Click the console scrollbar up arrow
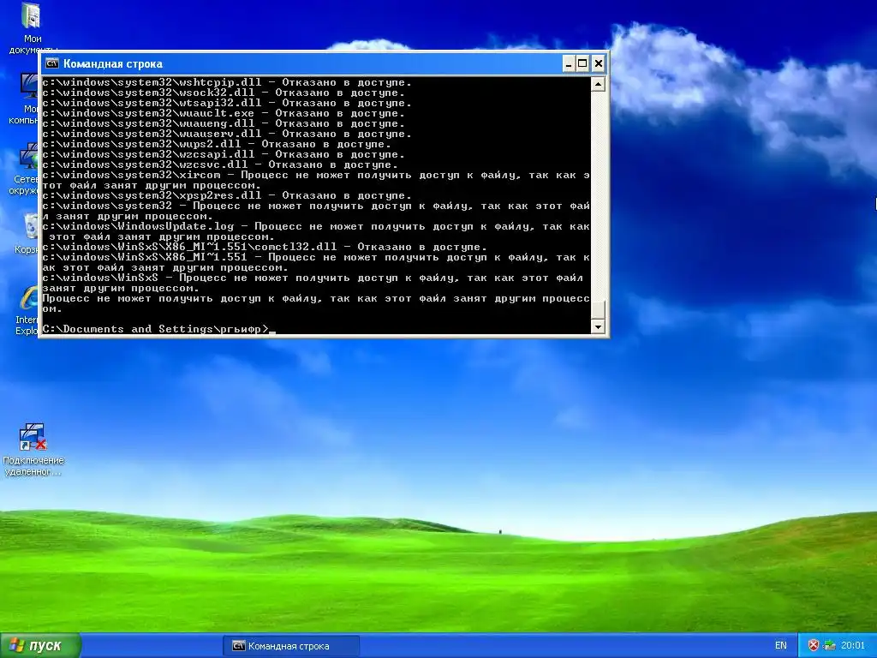 click(x=598, y=84)
